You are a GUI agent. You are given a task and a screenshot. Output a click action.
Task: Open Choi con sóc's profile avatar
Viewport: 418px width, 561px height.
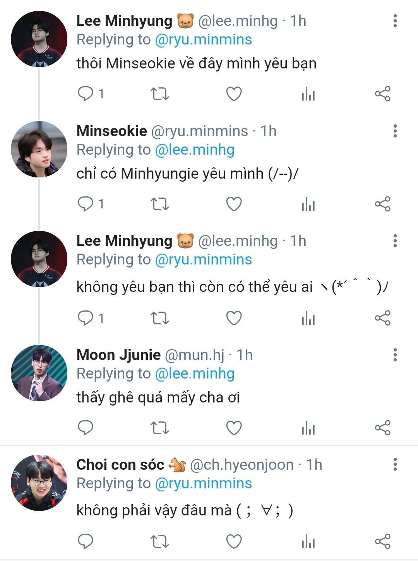pos(39,483)
